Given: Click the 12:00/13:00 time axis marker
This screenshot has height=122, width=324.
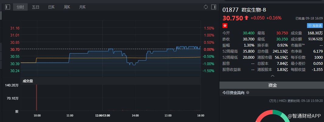Looking at the screenshot, I should [x=102, y=116].
